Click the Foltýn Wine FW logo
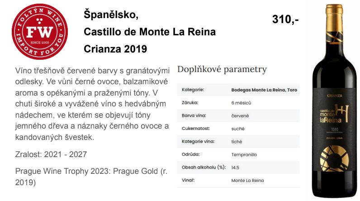 point(40,32)
